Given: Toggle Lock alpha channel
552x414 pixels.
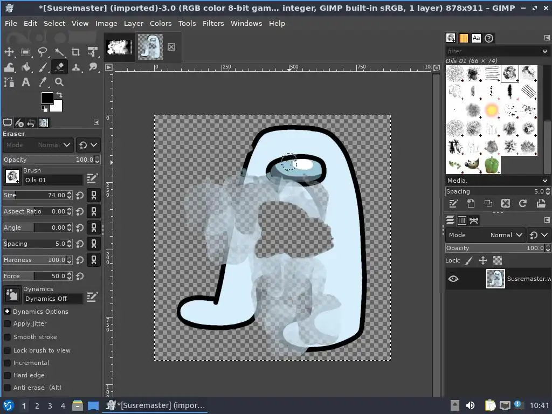Looking at the screenshot, I should tap(498, 260).
